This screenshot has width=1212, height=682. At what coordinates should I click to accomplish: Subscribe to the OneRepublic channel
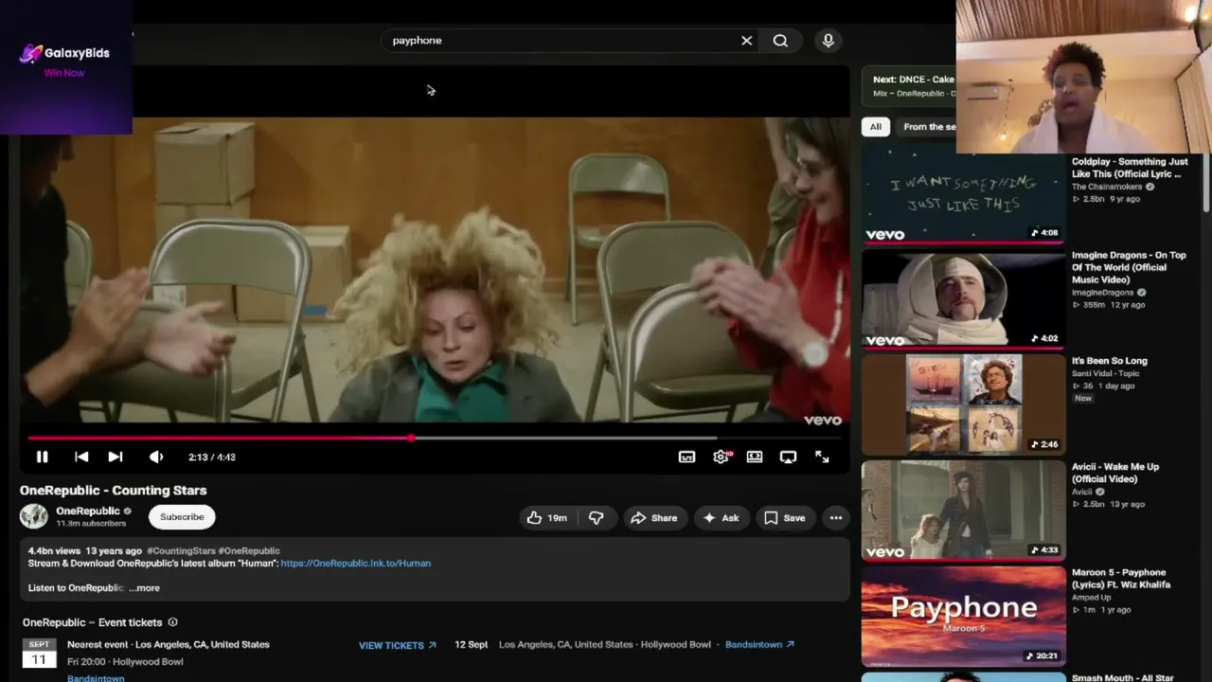point(182,517)
